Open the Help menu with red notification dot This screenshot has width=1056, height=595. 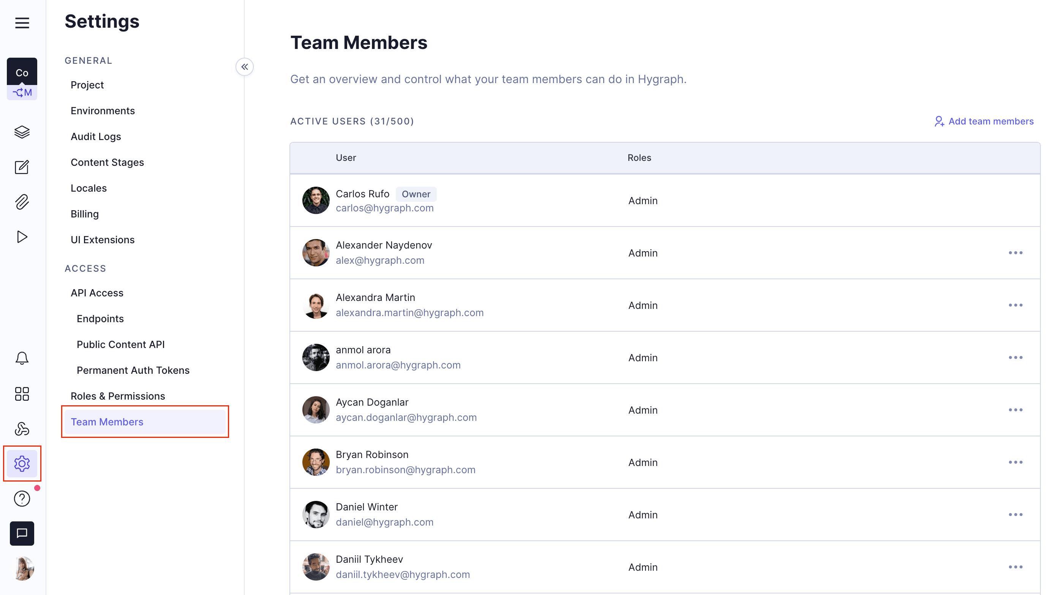22,498
